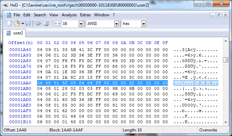Click the Offset(h) column header

[21, 43]
